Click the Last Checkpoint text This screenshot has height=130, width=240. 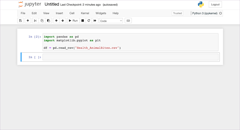[x=80, y=5]
